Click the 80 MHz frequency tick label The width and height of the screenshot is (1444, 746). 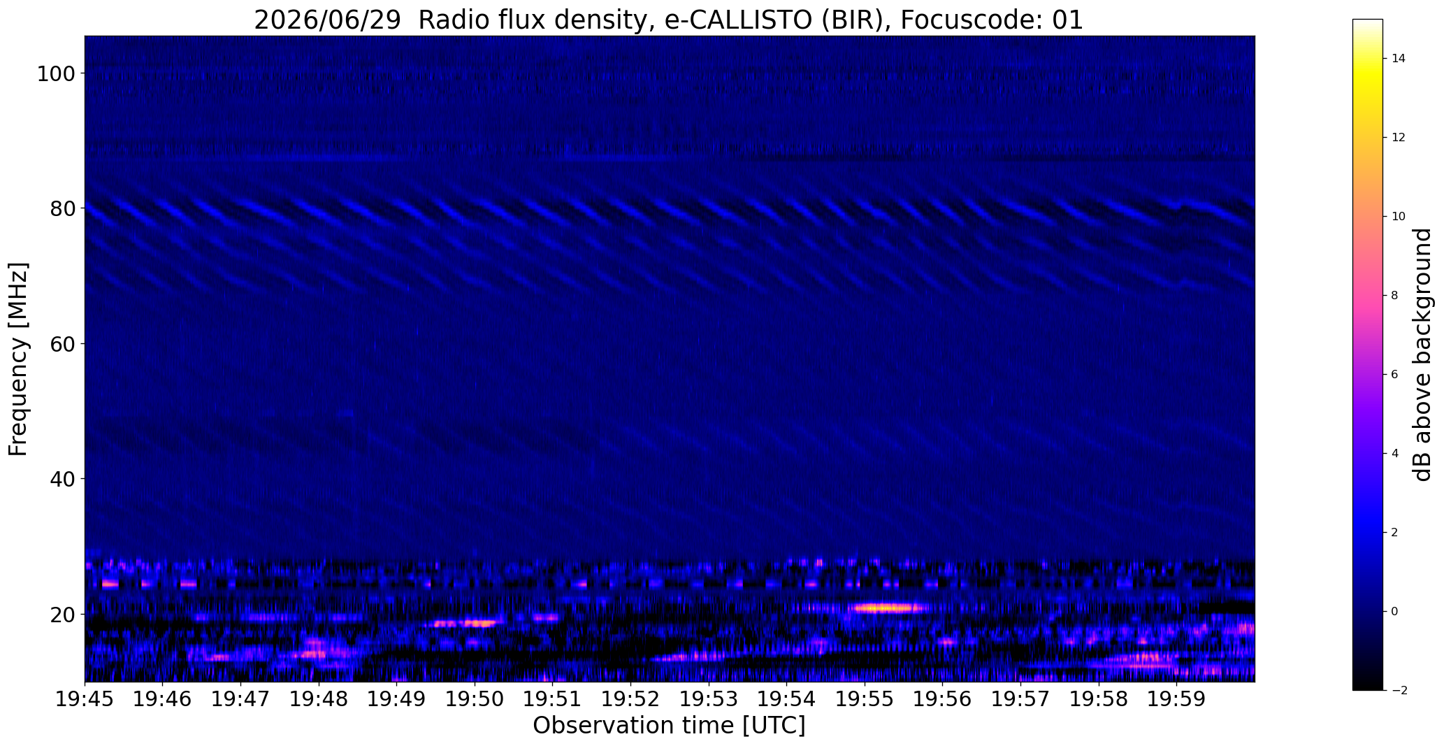coord(62,208)
